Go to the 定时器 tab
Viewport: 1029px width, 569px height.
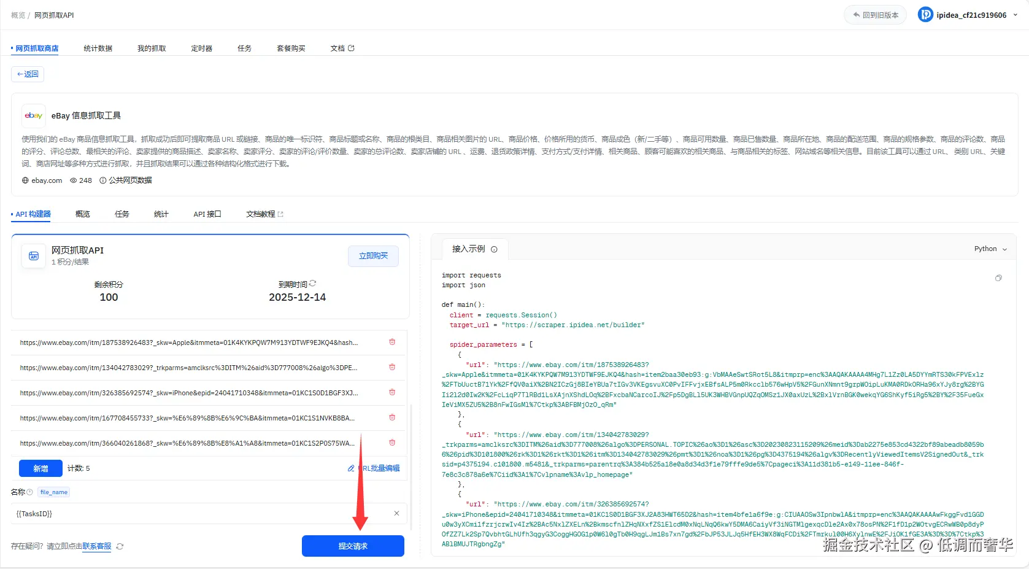point(202,48)
